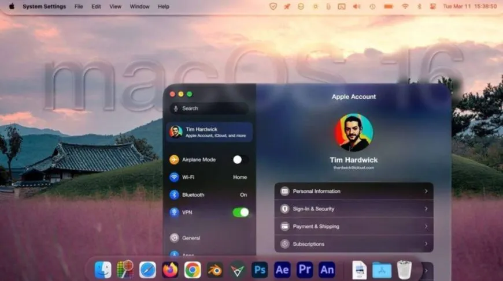Click the Sign-In & Security shield icon
Viewport: 503px width, 281px height.
click(x=284, y=209)
